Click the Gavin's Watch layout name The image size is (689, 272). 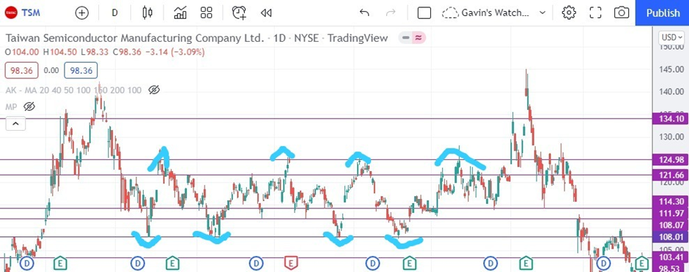click(495, 12)
